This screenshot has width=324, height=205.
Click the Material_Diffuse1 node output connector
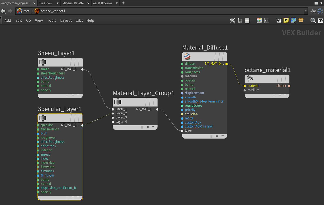tap(227, 64)
